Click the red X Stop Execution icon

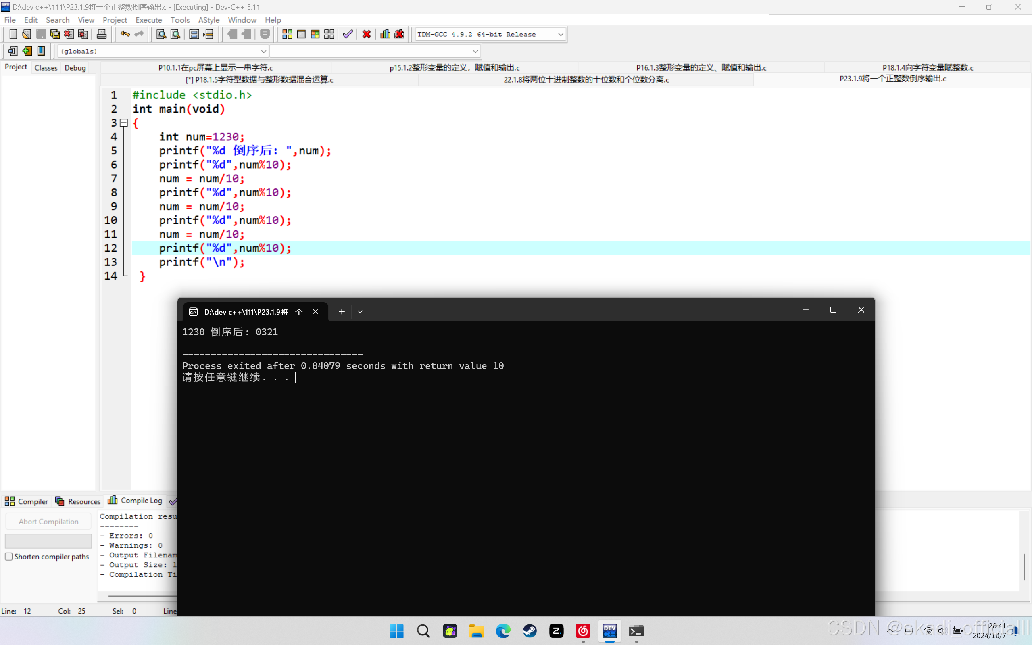pyautogui.click(x=366, y=34)
